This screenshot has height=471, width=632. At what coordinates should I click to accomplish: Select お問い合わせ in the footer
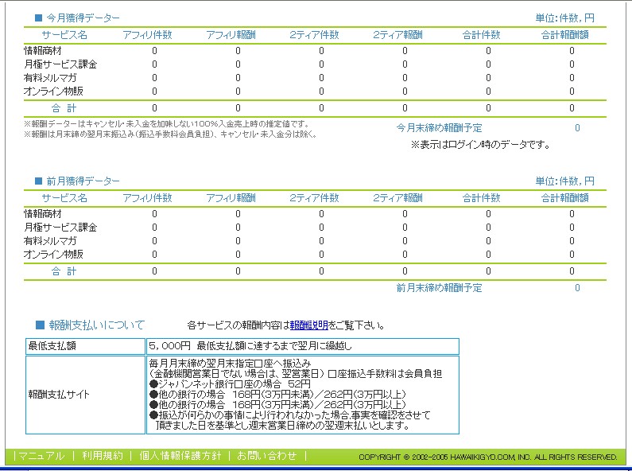266,456
